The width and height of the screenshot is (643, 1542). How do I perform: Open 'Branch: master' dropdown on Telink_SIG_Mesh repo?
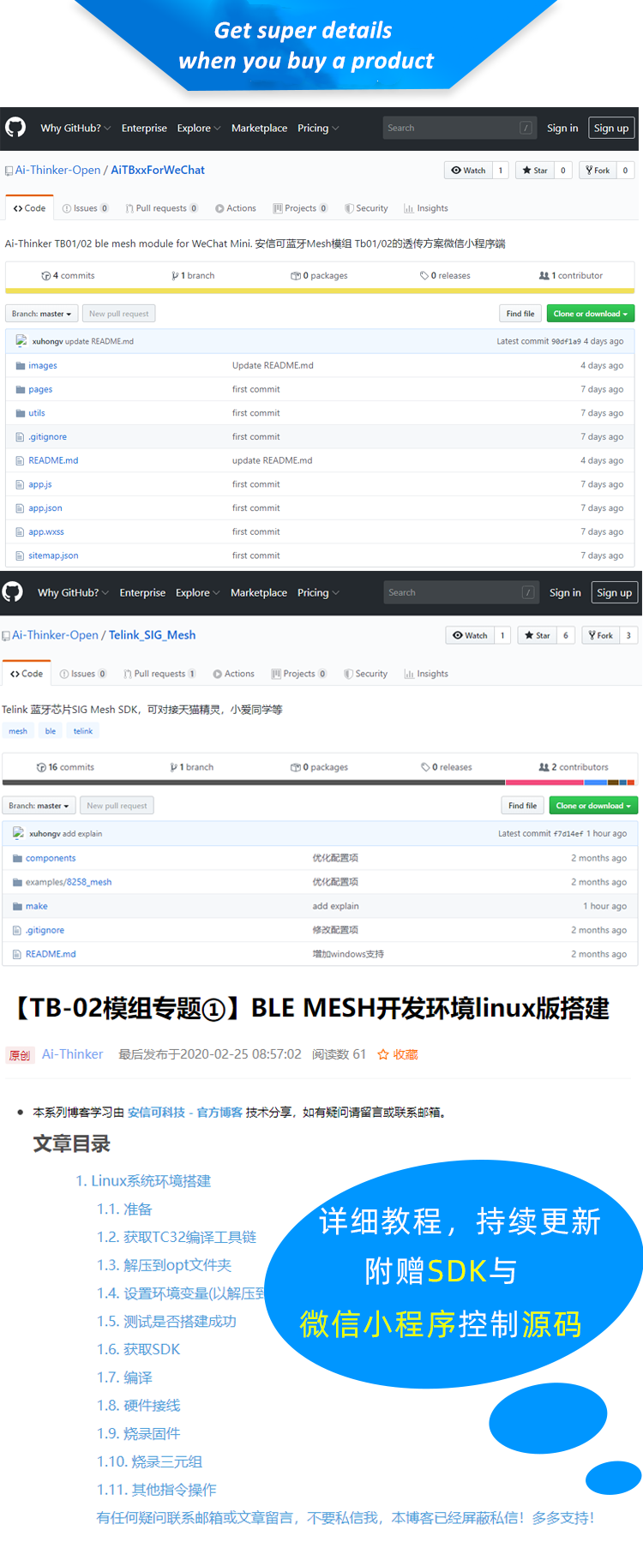(x=39, y=806)
